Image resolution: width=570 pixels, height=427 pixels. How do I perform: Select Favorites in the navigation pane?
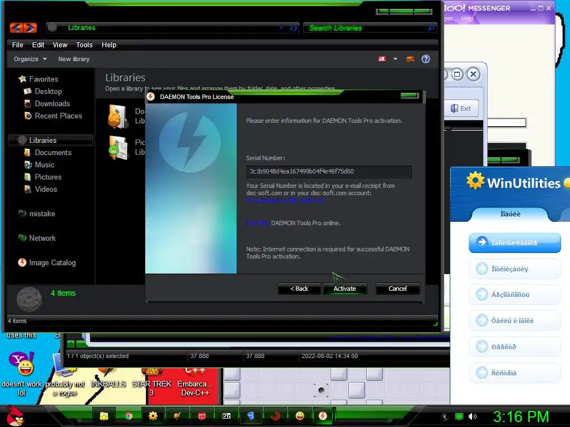pyautogui.click(x=43, y=79)
